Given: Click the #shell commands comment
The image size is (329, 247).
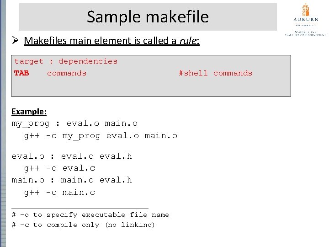Looking at the screenshot, I should 215,73.
